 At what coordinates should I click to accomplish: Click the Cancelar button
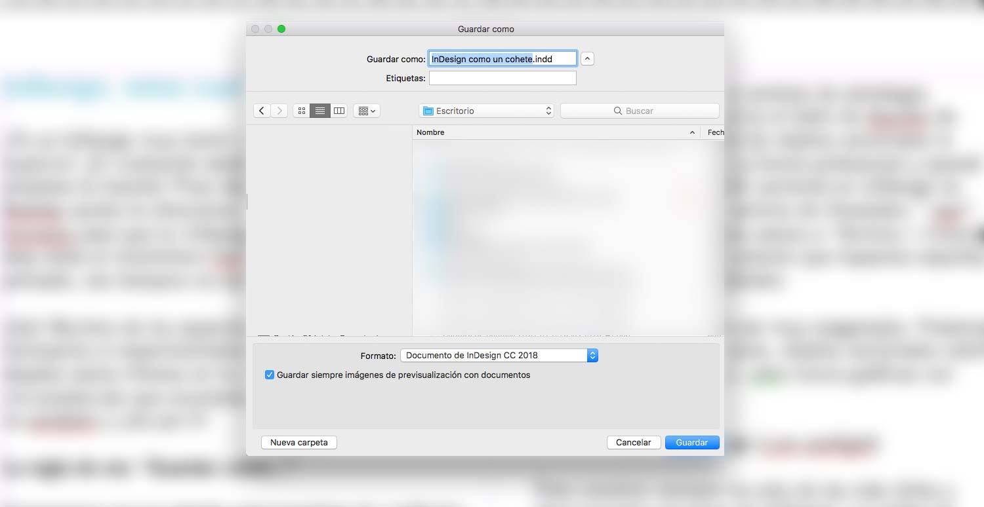[x=633, y=442]
